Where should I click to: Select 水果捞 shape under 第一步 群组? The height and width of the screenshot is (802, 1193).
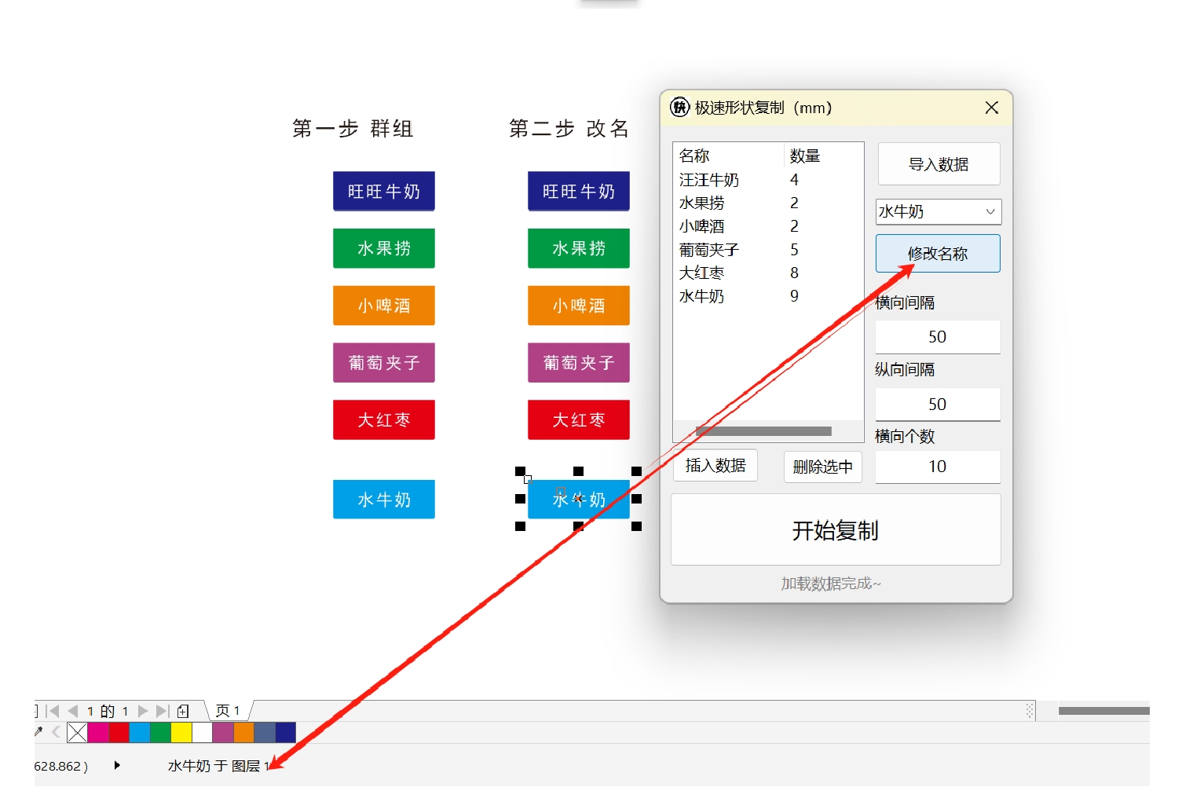[384, 248]
